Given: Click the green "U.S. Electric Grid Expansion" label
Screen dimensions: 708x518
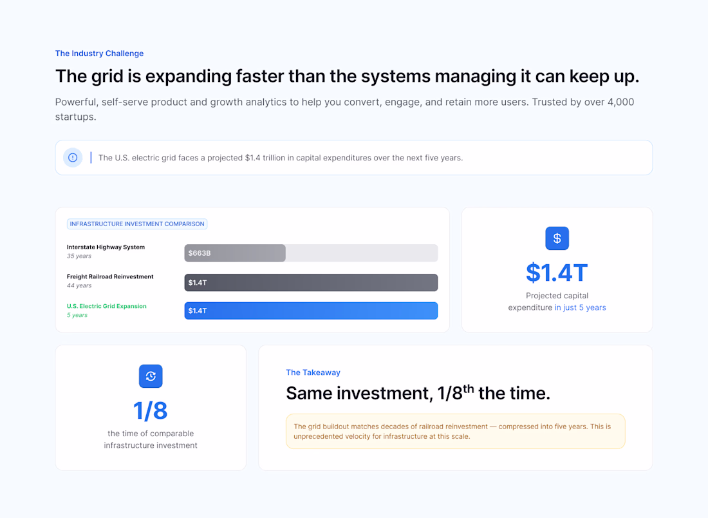Looking at the screenshot, I should click(107, 306).
